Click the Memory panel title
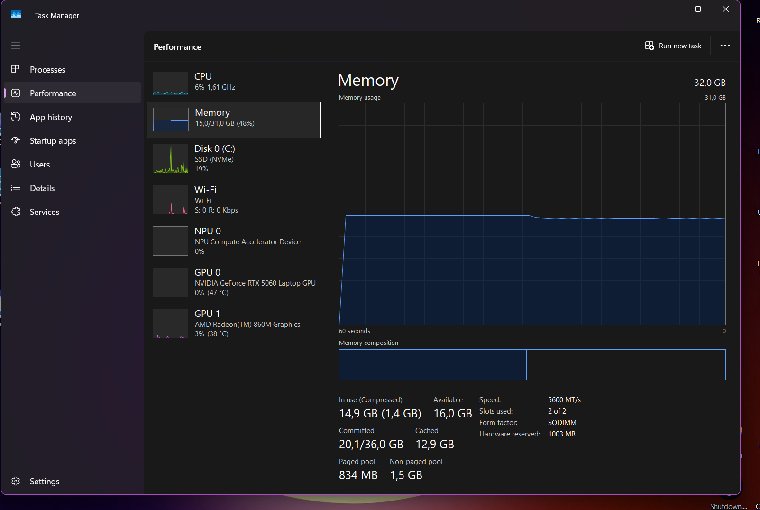 (x=368, y=81)
